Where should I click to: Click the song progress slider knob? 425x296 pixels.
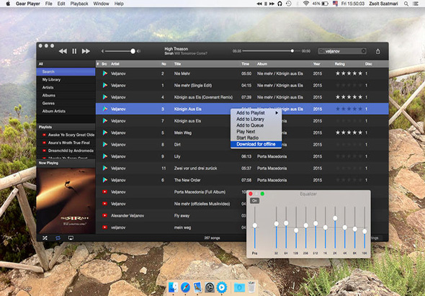click(292, 51)
